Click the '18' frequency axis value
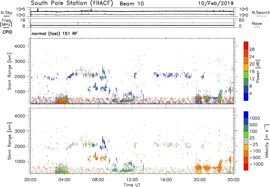Image resolution: width=270 pixels, height=187 pixels. tap(23, 20)
